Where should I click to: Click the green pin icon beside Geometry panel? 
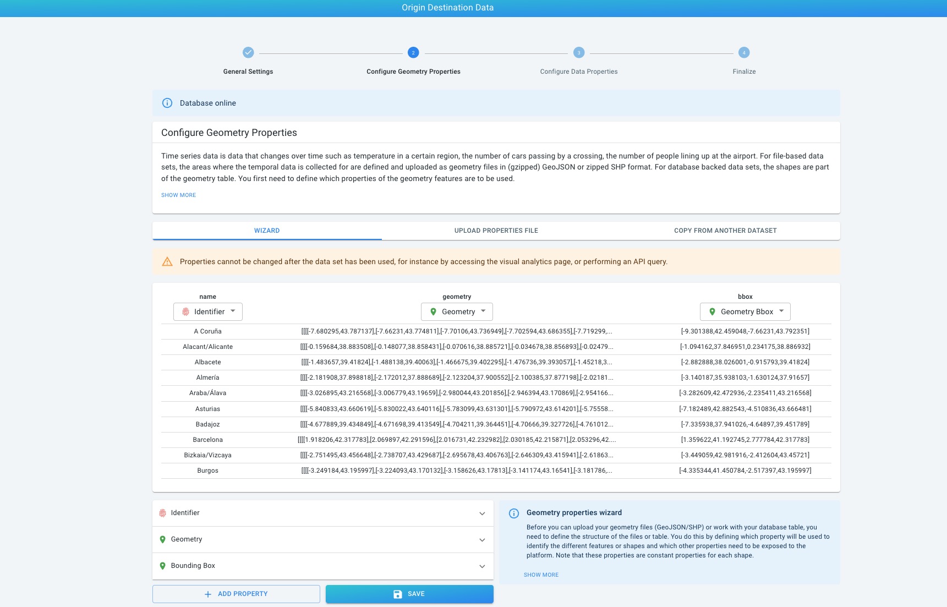point(163,540)
